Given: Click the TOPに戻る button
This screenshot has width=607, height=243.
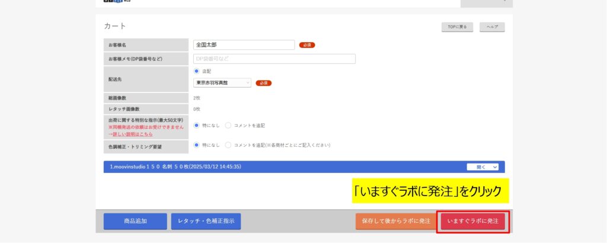Looking at the screenshot, I should tap(456, 27).
